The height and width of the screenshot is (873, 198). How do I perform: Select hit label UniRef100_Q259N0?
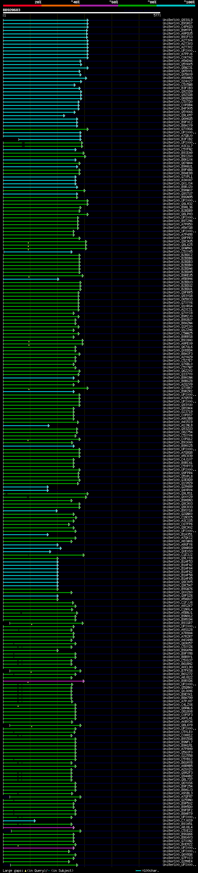click(178, 800)
